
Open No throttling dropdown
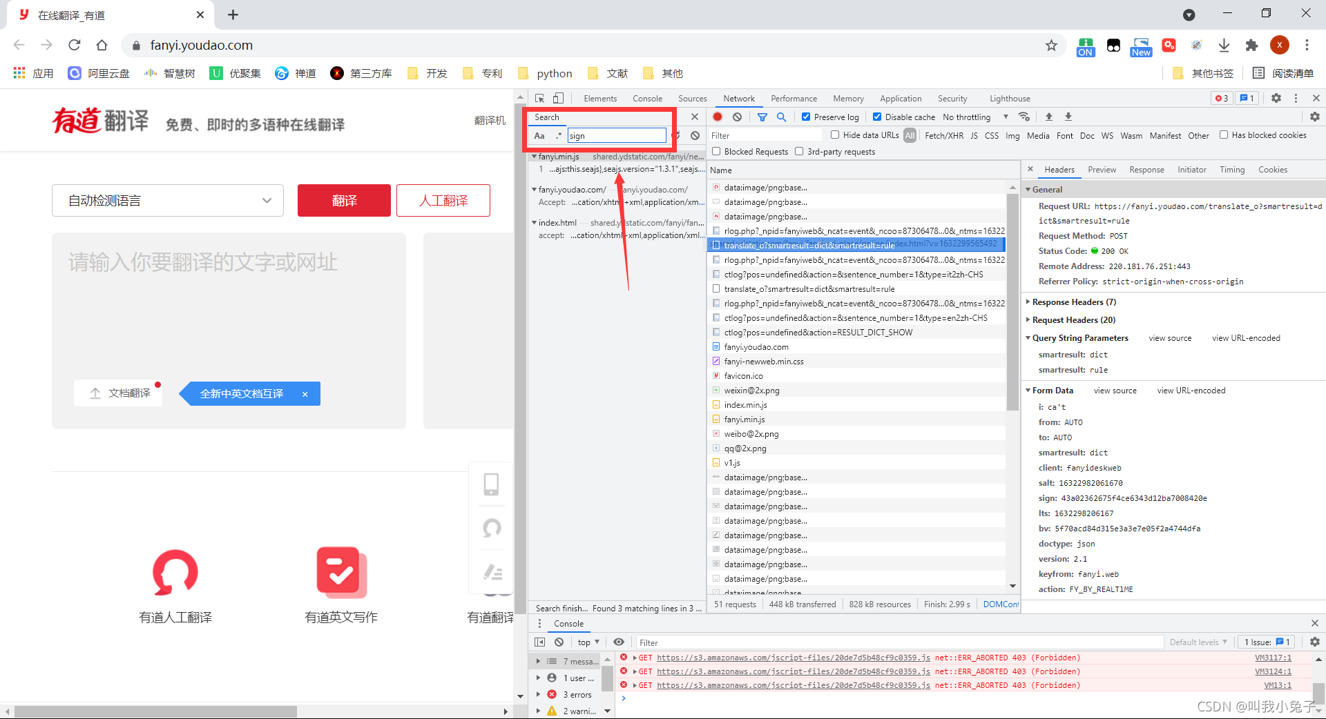click(975, 117)
